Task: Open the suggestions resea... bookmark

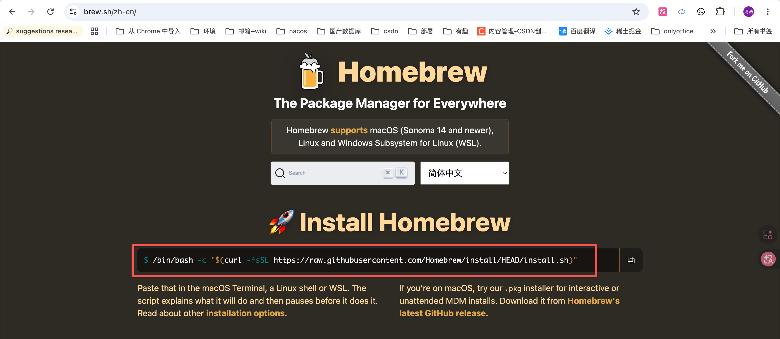Action: pos(43,31)
